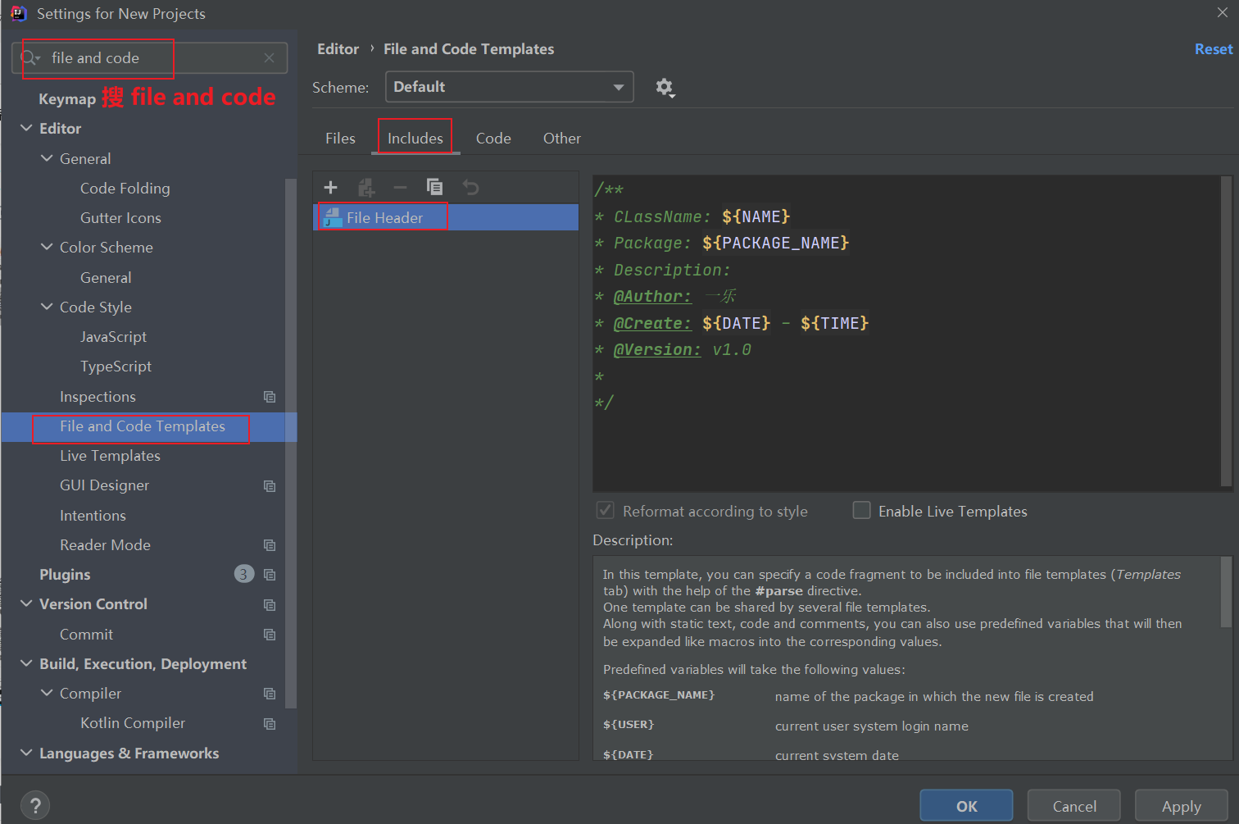Switch to the Code tab
1239x824 pixels.
[x=493, y=139]
